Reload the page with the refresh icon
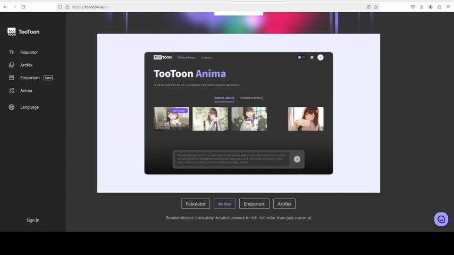Viewport: 454px width, 255px height. pos(23,7)
